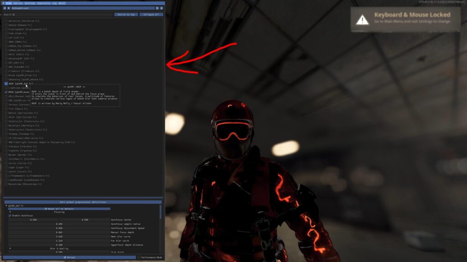Select AMD FidelityFX Contrast Adaptive Sharpening row
467x262 pixels.
[42, 142]
